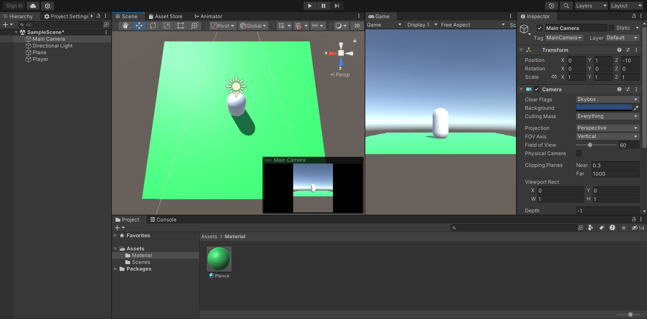Open Camera component help icon
Viewport: 647px width, 319px height.
[620, 89]
